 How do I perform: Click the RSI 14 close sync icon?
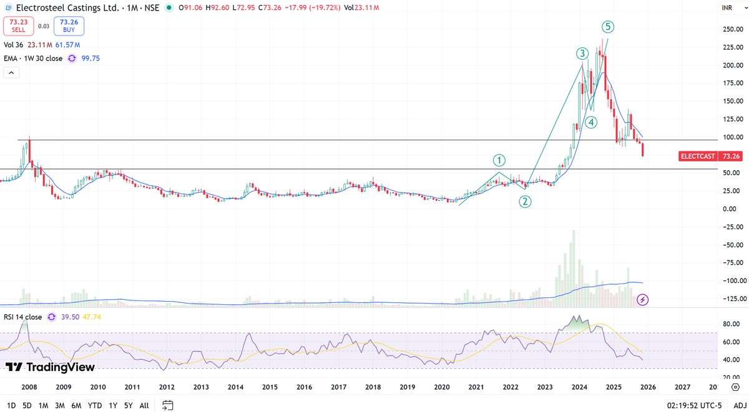coord(52,317)
